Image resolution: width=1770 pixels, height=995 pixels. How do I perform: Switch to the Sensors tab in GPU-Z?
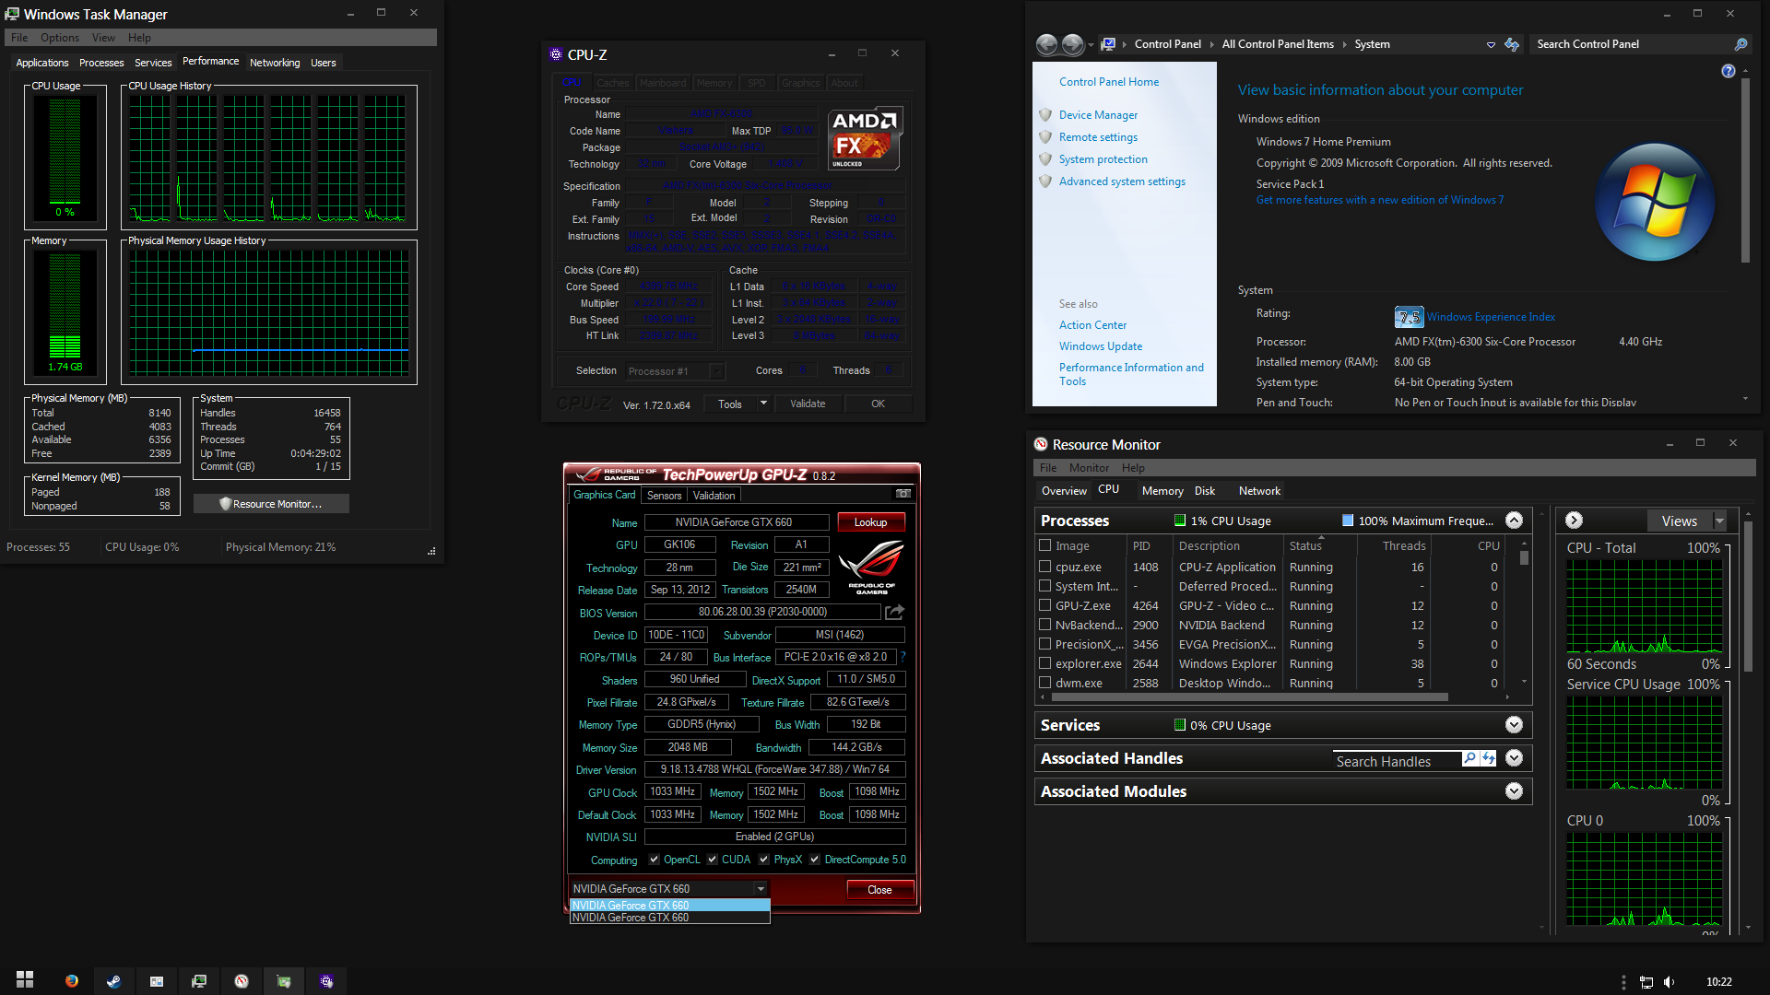(664, 496)
